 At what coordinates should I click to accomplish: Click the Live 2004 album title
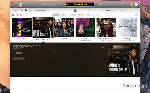(x=22, y=39)
